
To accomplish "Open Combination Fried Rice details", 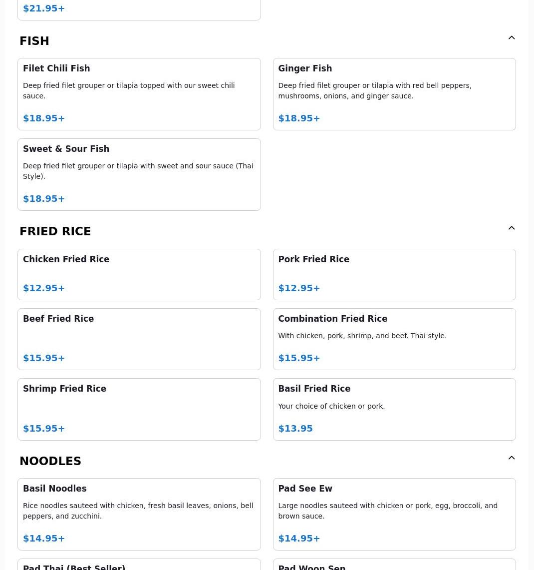I will pyautogui.click(x=394, y=339).
